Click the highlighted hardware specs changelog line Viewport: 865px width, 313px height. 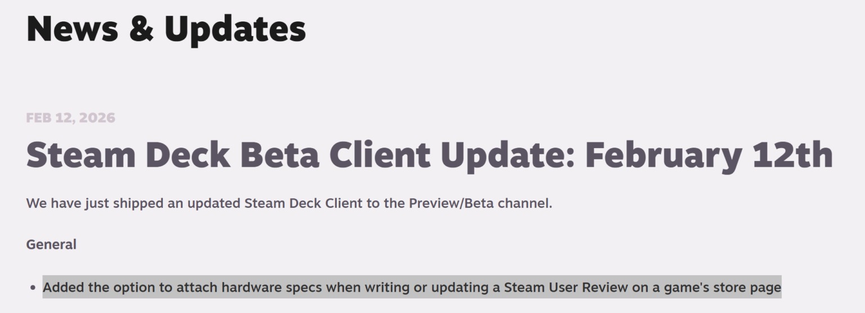tap(411, 287)
